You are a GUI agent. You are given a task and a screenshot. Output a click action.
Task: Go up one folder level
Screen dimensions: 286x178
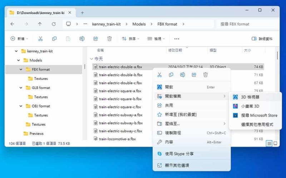pyautogui.click(x=40, y=24)
